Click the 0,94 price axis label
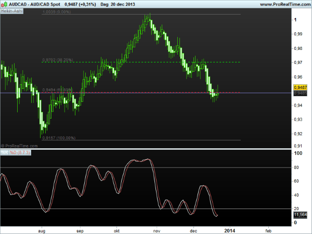The width and height of the screenshot is (312, 234). [298, 105]
